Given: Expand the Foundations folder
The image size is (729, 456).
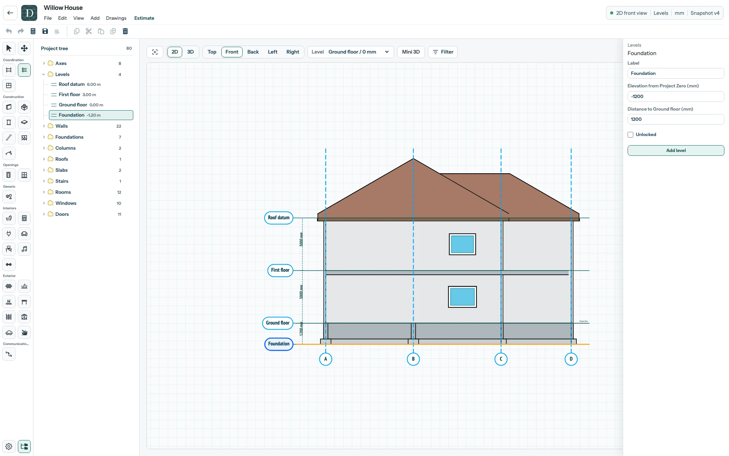Looking at the screenshot, I should pyautogui.click(x=44, y=137).
